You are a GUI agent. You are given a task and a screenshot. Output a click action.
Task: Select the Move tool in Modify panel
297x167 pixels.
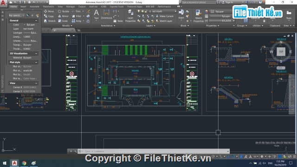[49, 11]
